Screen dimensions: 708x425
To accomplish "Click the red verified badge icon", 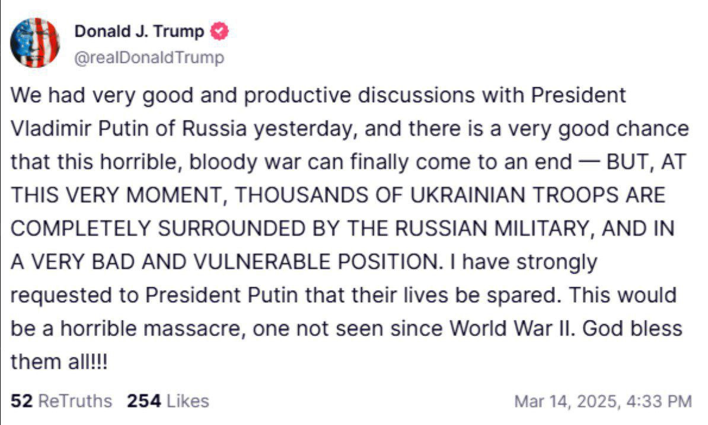I will point(220,32).
